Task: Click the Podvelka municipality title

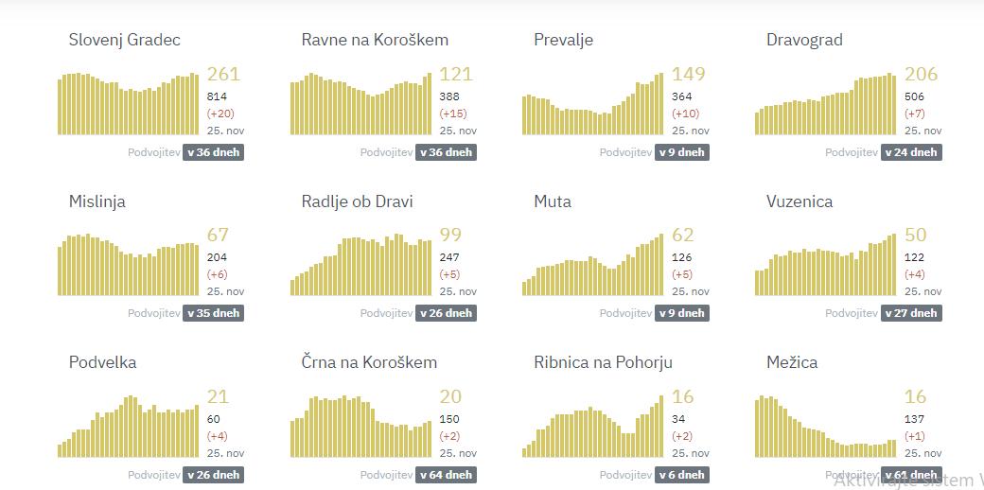Action: click(x=102, y=362)
